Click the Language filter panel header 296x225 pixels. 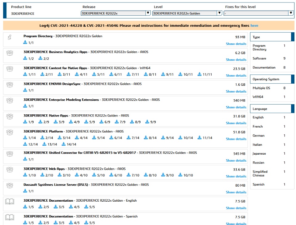point(272,109)
